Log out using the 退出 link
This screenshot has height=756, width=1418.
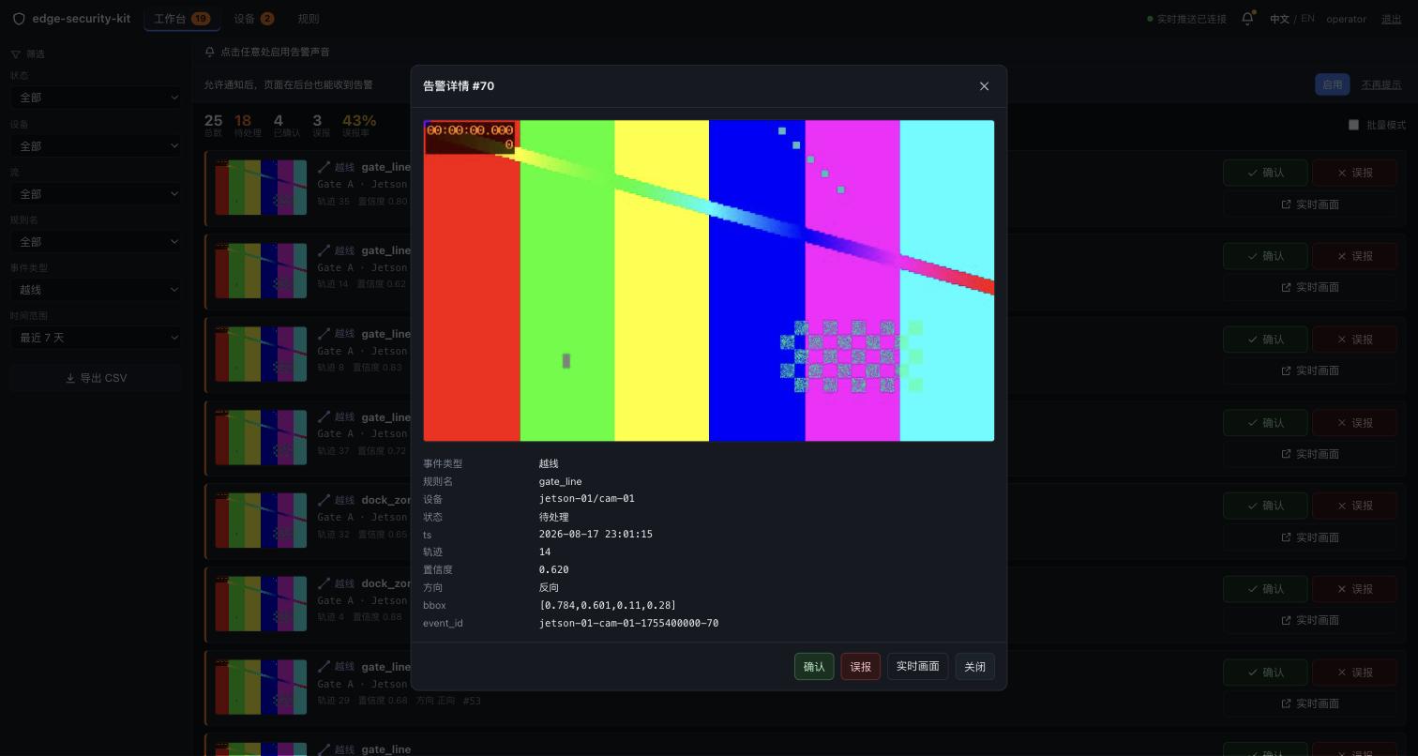[1392, 19]
